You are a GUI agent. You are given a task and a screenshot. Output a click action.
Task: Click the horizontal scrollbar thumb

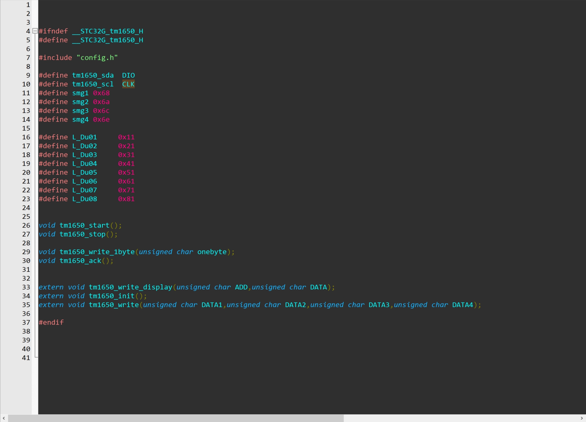176,418
